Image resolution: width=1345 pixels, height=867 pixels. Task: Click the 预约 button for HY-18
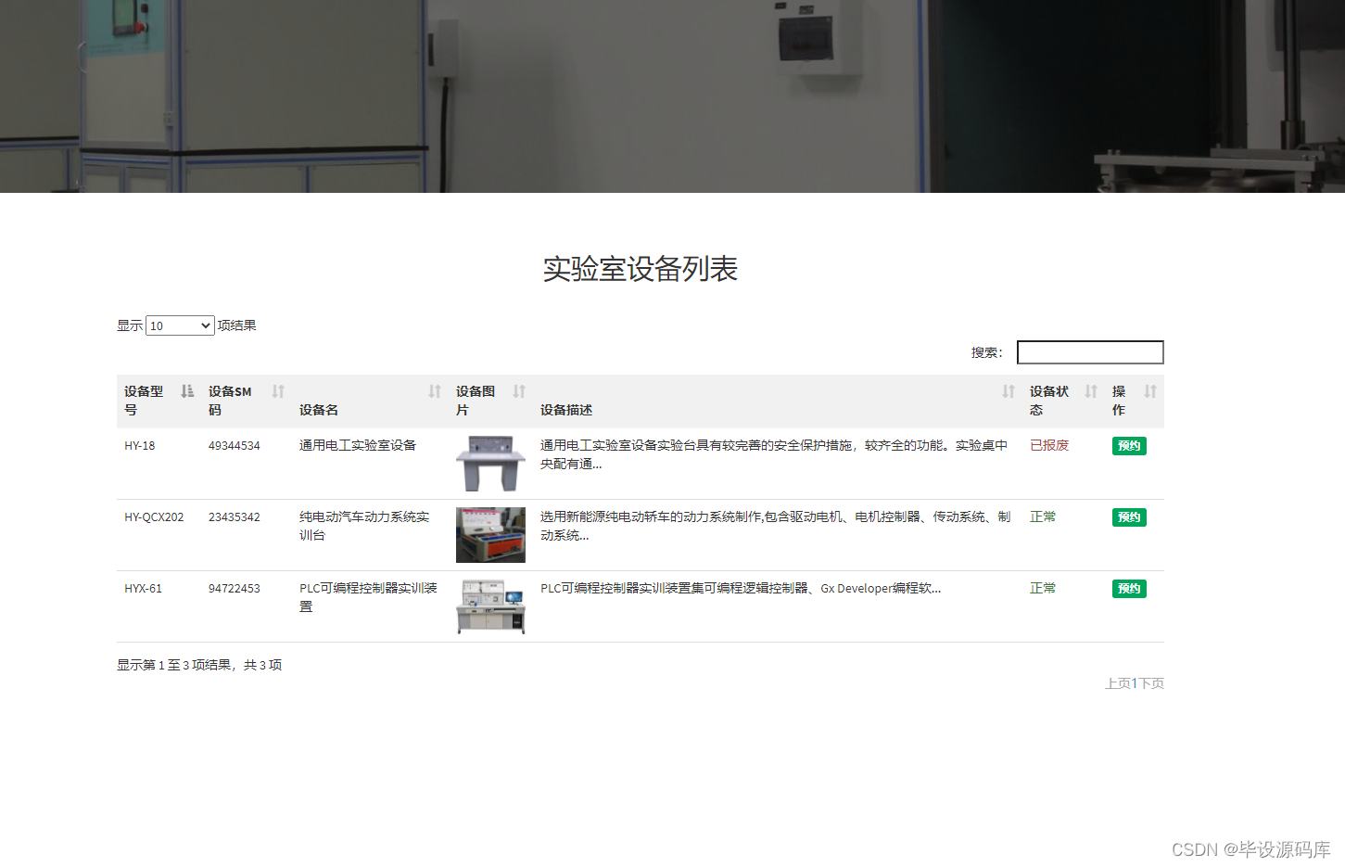[1128, 445]
